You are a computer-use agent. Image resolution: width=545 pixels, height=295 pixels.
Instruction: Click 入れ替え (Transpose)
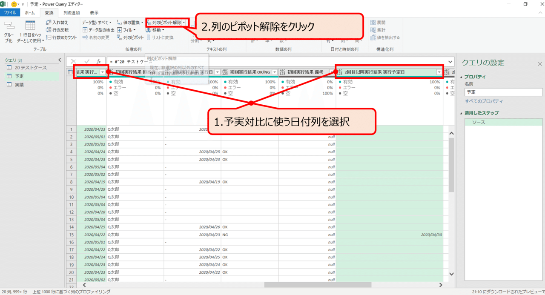pos(57,22)
